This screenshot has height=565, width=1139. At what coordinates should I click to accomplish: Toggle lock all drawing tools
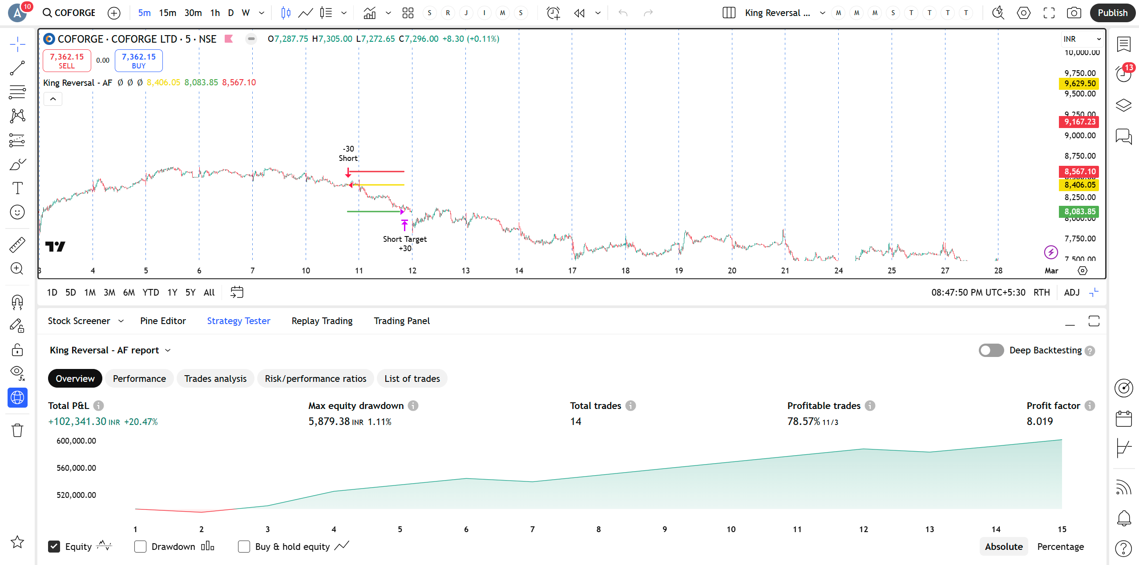17,350
